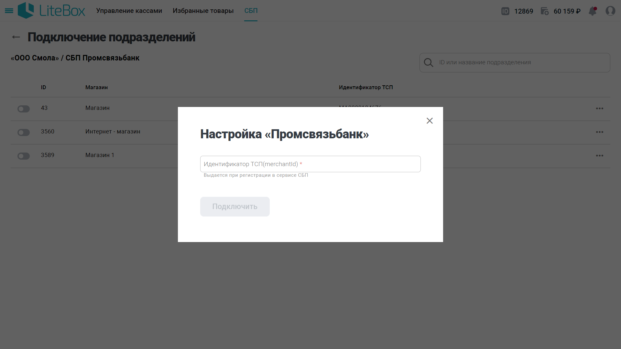Click the account ID icon
The height and width of the screenshot is (349, 621).
tap(505, 11)
